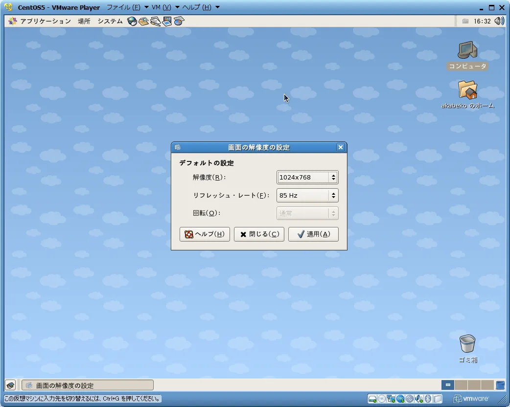
Task: Click the 画面の解像度の設定 taskbar window button
Action: point(88,385)
